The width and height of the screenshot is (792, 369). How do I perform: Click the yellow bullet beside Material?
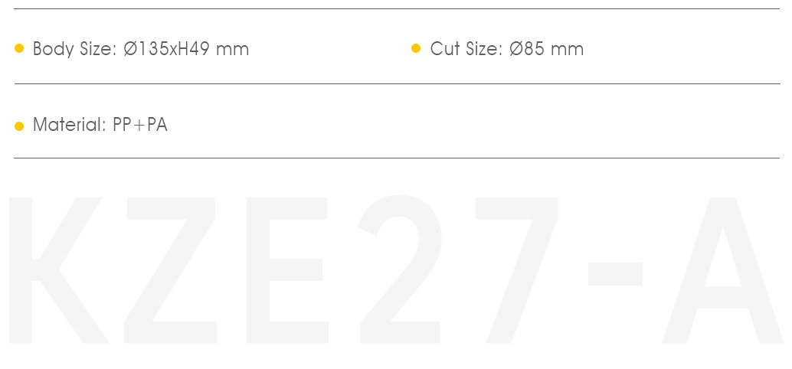pos(19,126)
